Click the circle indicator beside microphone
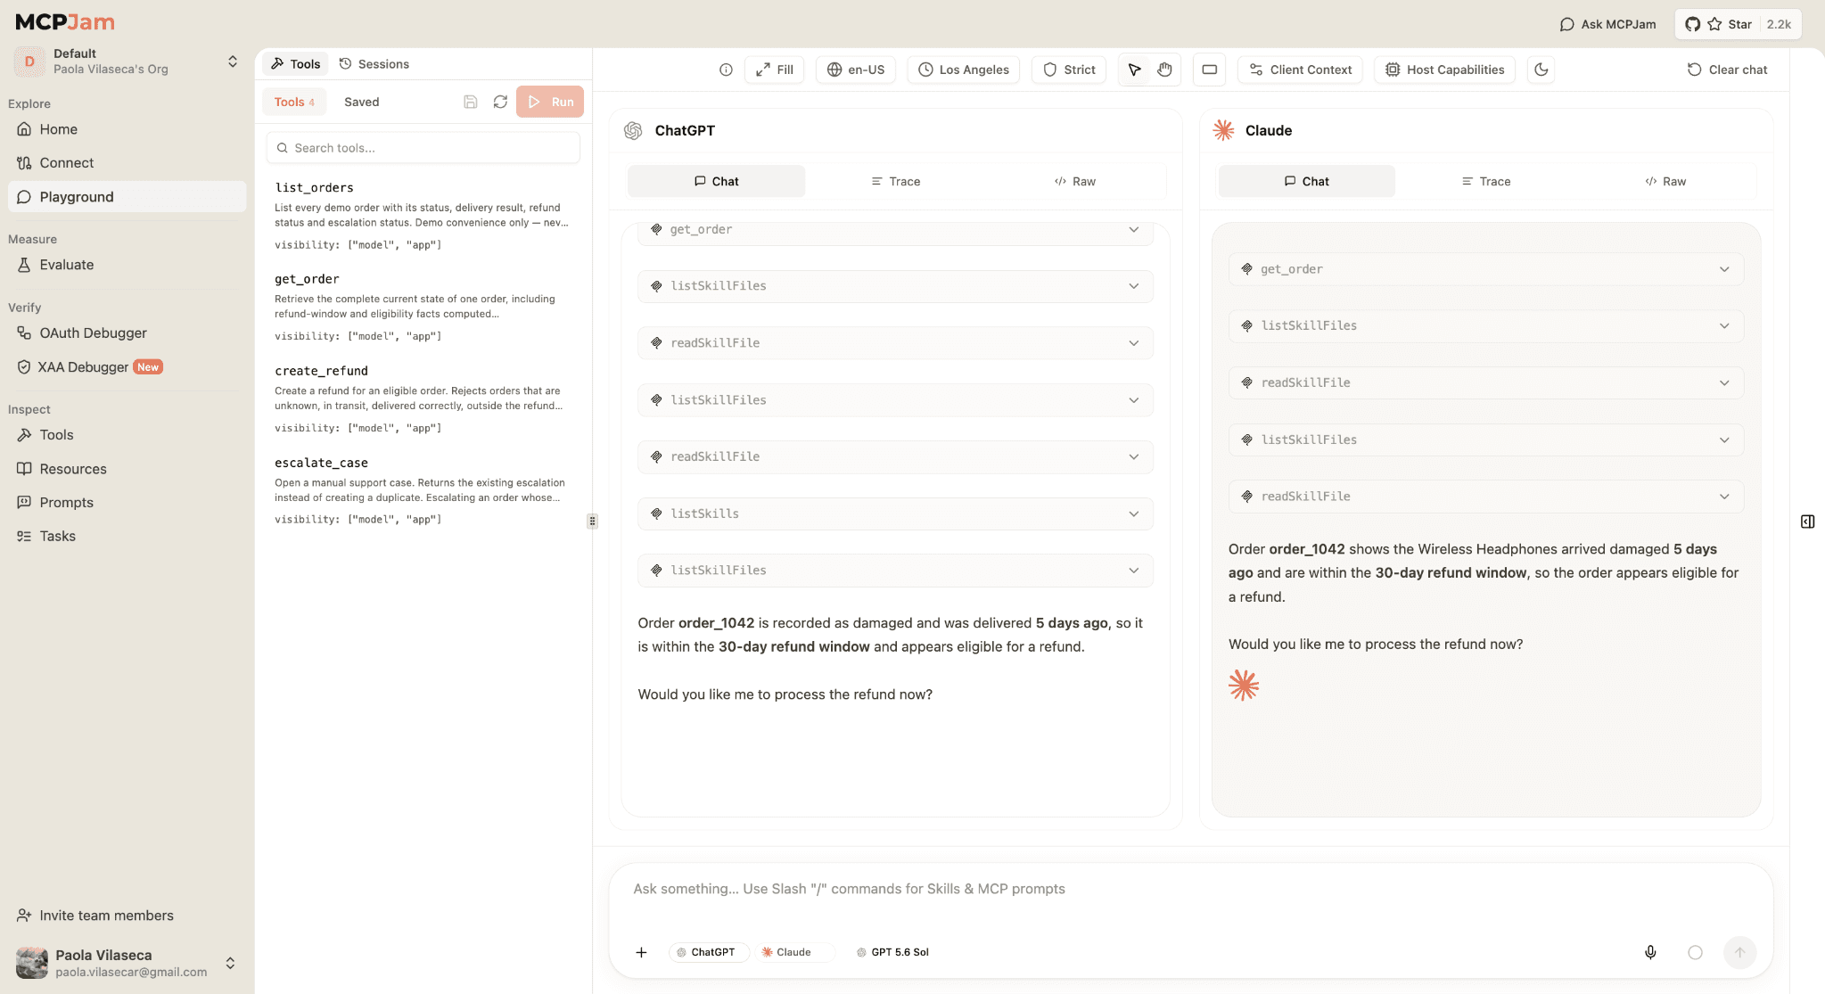 pyautogui.click(x=1695, y=952)
